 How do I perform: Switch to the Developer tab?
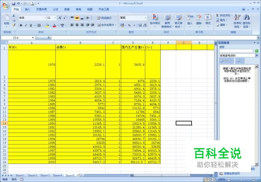[x=104, y=9]
